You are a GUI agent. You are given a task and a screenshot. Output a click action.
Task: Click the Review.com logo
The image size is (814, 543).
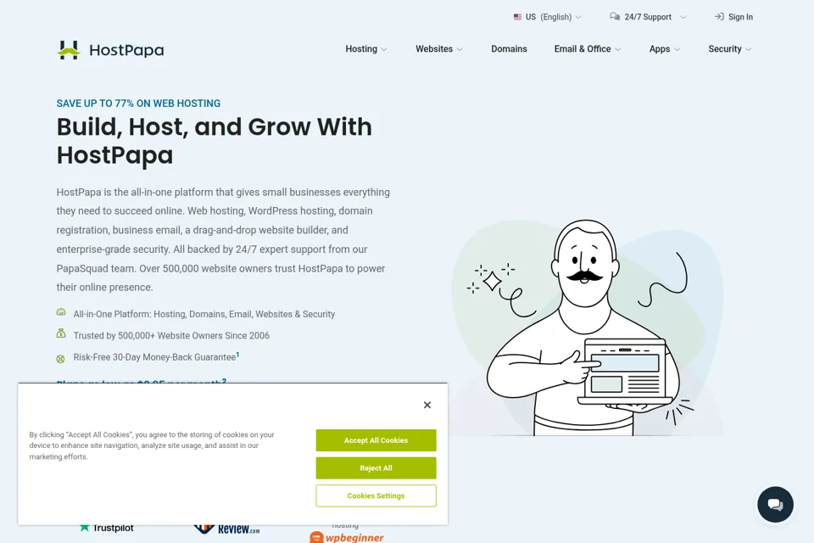coord(227,529)
